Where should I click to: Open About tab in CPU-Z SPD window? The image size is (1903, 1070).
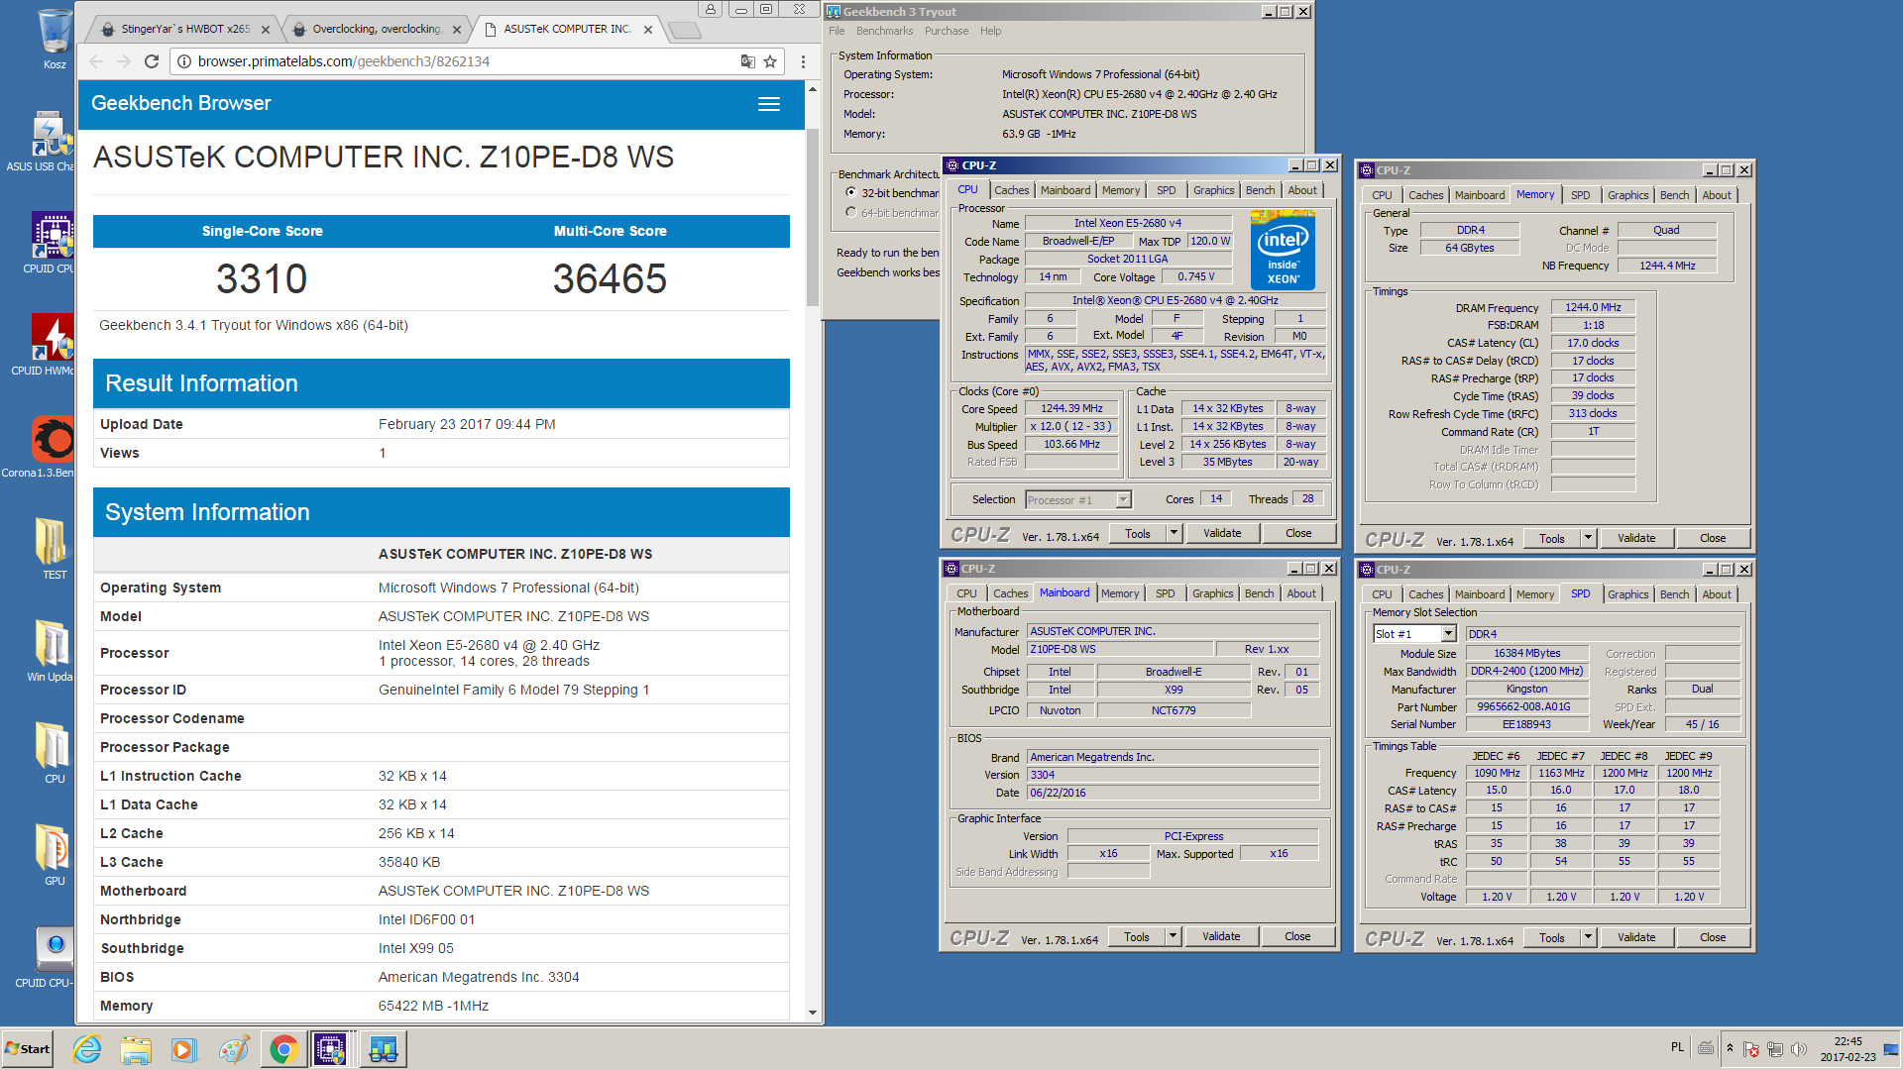coord(1717,594)
